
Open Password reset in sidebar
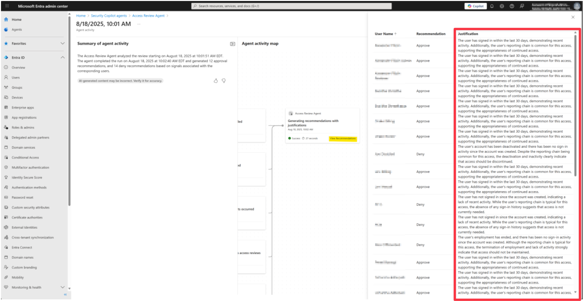tap(22, 197)
